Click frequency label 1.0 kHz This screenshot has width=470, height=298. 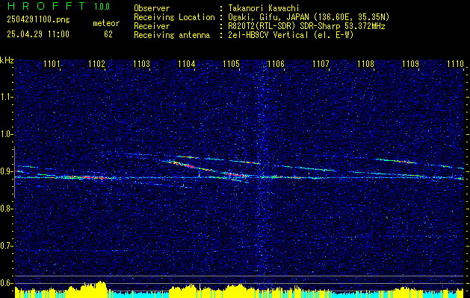[6, 134]
